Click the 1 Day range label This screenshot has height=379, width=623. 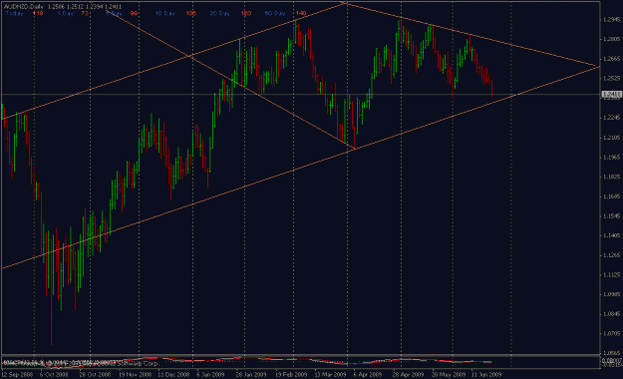click(66, 14)
